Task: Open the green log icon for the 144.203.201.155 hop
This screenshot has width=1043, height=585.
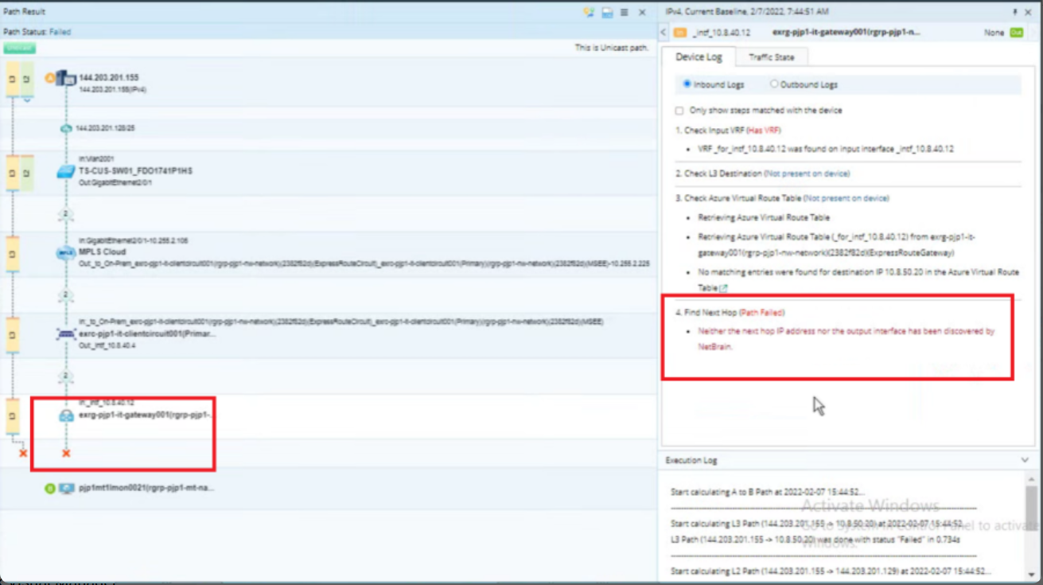Action: coord(26,80)
